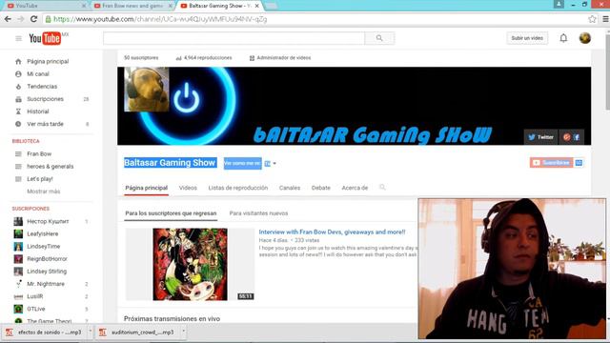Click the Suscribirse button

[x=551, y=163]
